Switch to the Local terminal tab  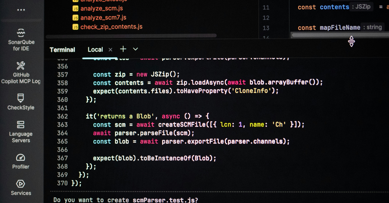click(x=95, y=49)
